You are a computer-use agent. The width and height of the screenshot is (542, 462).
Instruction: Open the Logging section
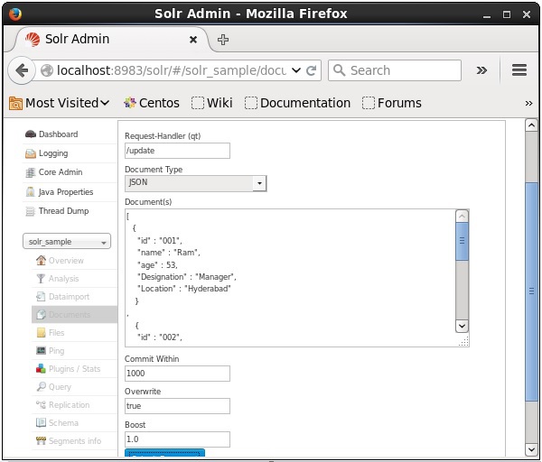(x=52, y=153)
